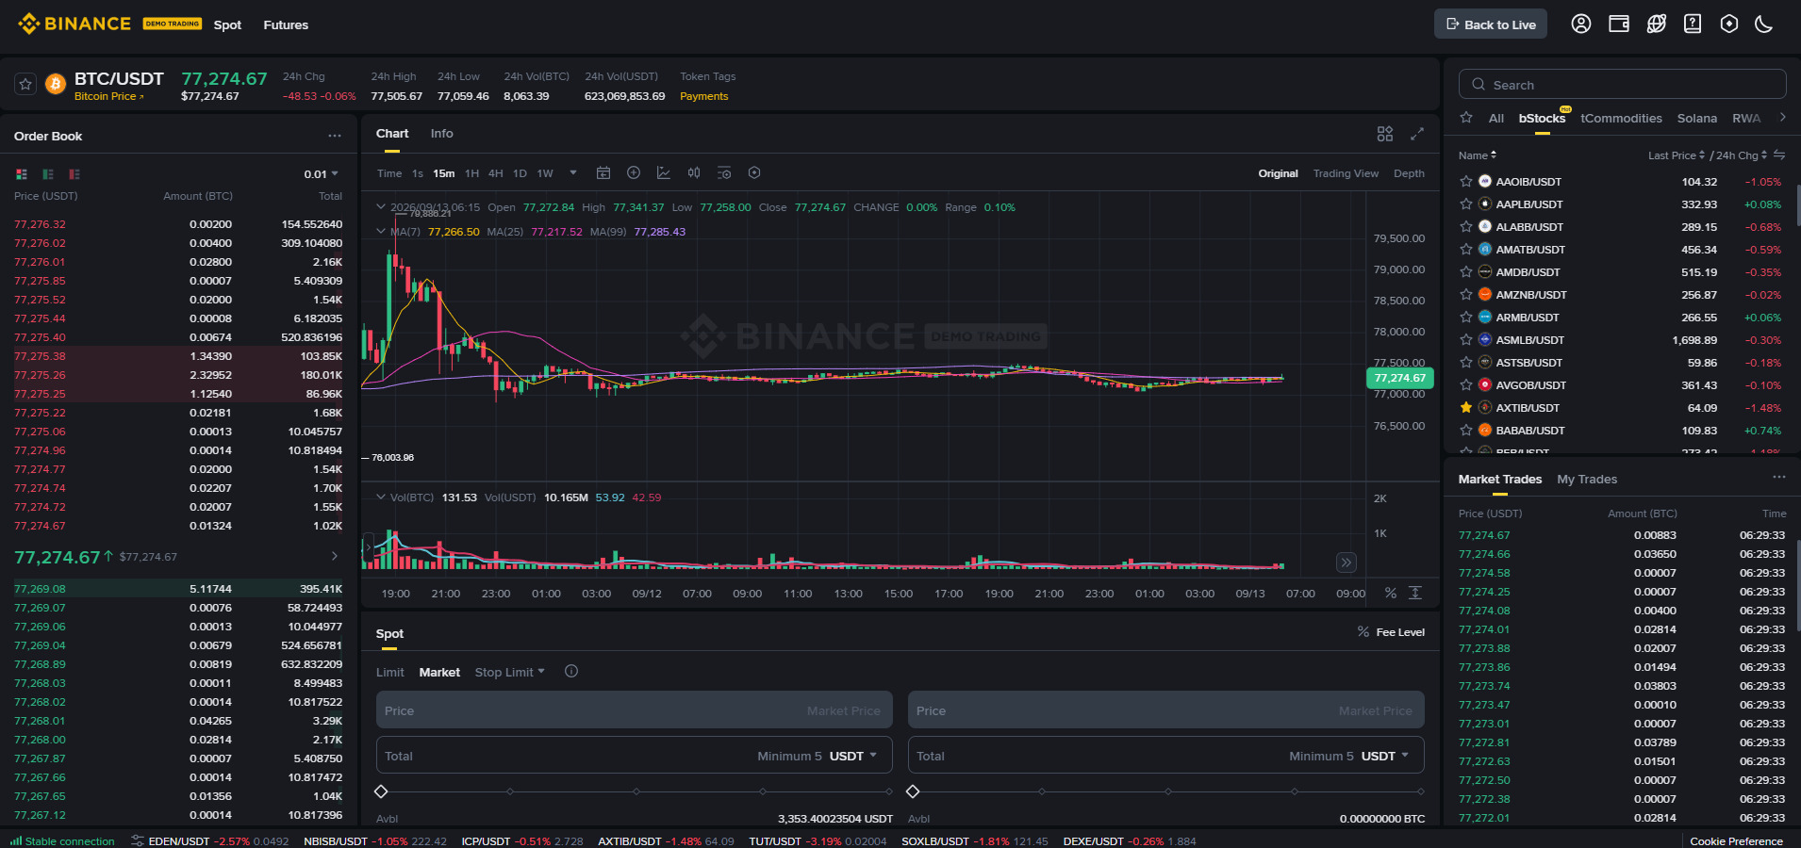Click the Binance logo
1801x848 pixels.
tap(74, 24)
